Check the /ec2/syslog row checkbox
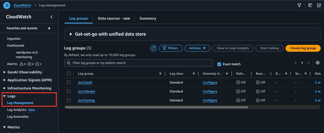This screenshot has height=133, width=324. point(69,100)
